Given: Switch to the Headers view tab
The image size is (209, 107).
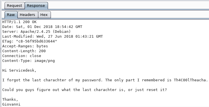Looking at the screenshot, I should click(x=28, y=15).
